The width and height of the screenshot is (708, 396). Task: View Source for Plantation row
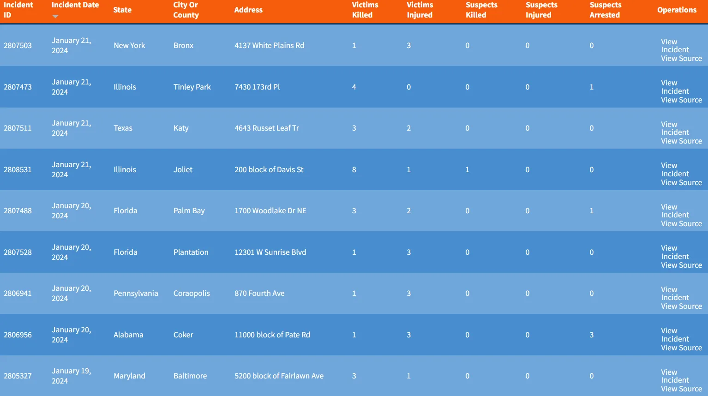tap(681, 265)
